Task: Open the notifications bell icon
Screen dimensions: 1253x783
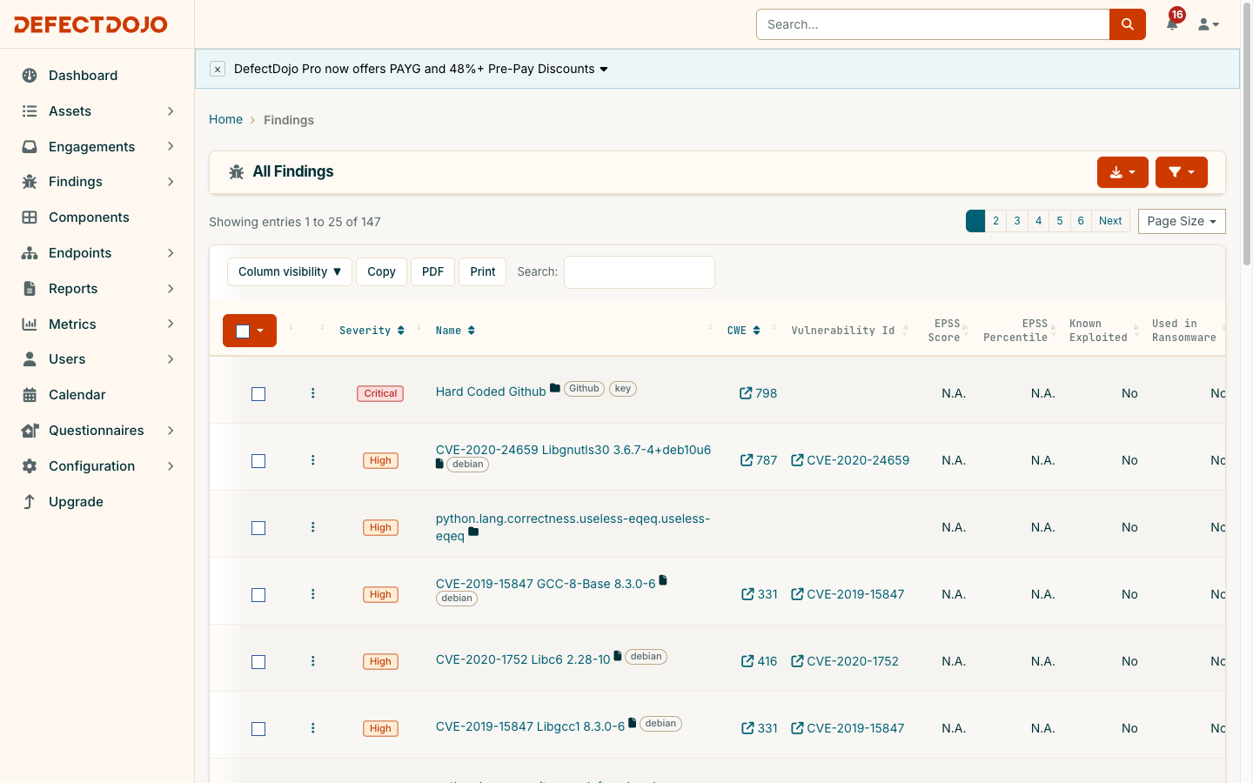Action: pyautogui.click(x=1172, y=24)
